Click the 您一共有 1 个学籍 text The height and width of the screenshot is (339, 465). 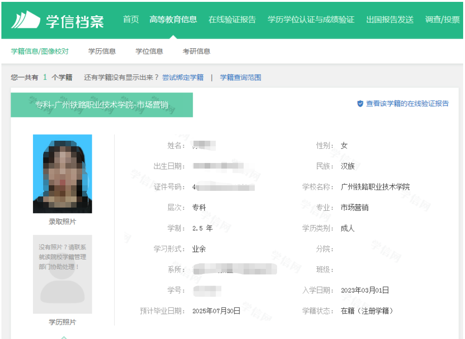tap(41, 78)
